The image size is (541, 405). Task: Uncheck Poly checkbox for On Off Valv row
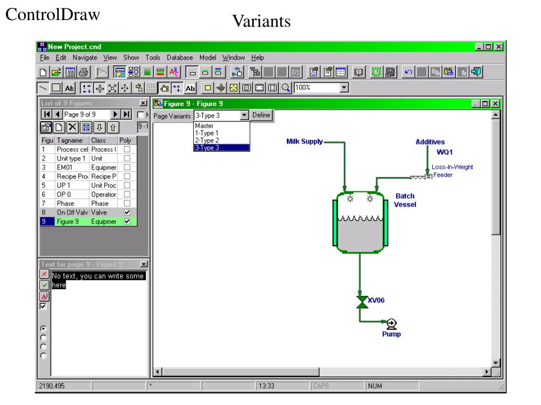[127, 212]
